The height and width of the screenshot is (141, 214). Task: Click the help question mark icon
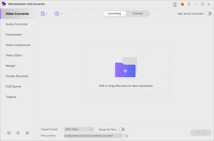[18, 133]
